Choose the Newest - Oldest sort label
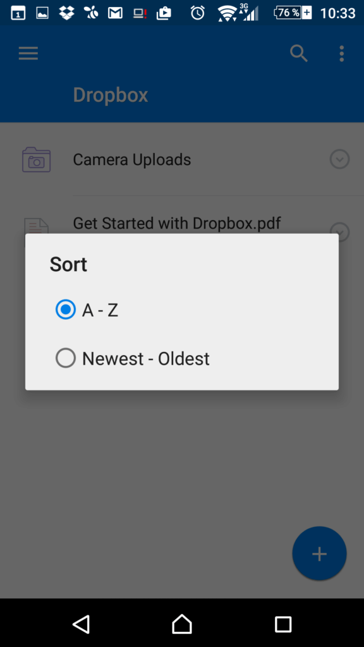Image resolution: width=364 pixels, height=647 pixels. (x=146, y=359)
